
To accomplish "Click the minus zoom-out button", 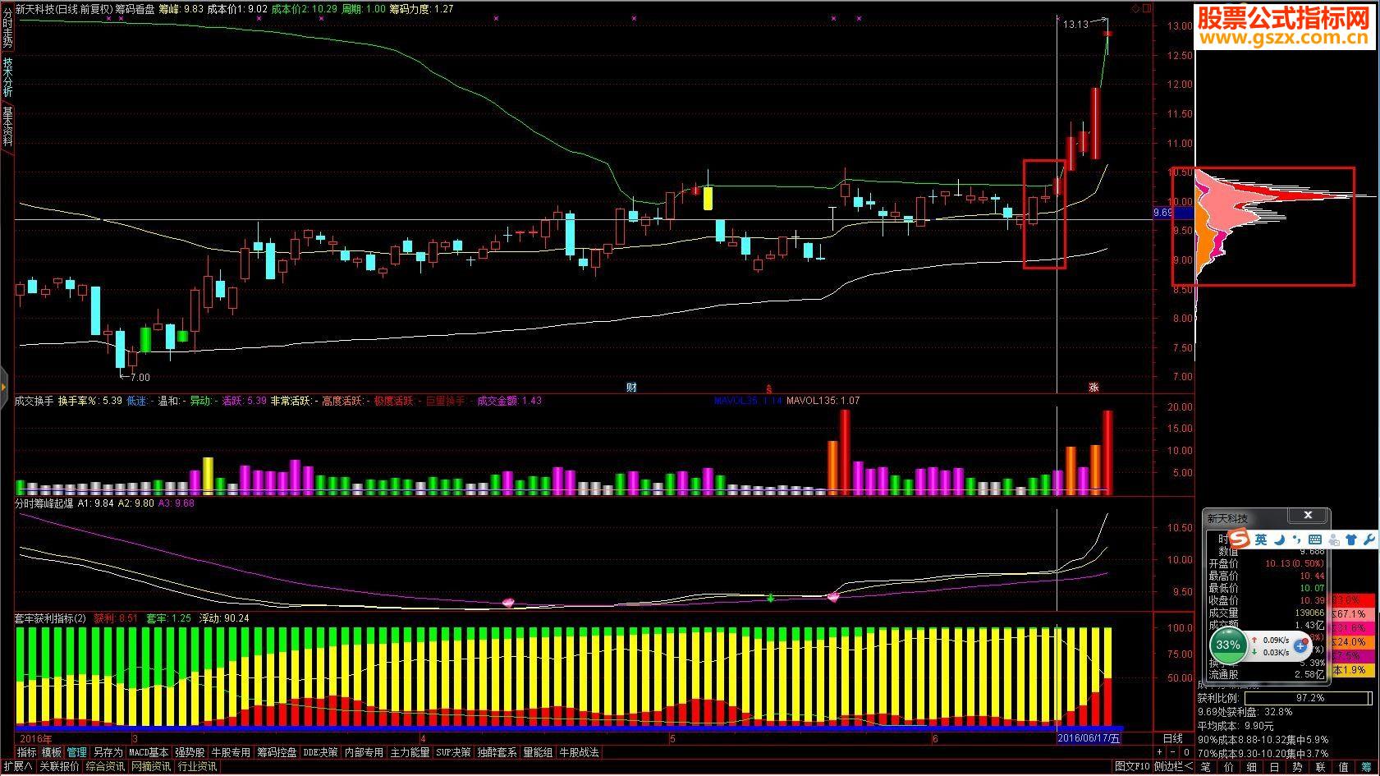I will [x=1172, y=752].
